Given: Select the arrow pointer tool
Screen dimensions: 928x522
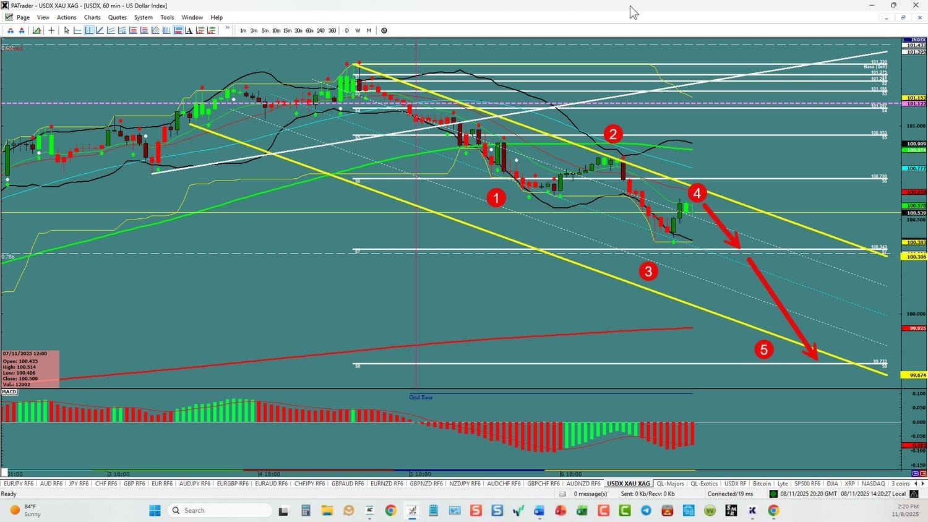Looking at the screenshot, I should [67, 30].
